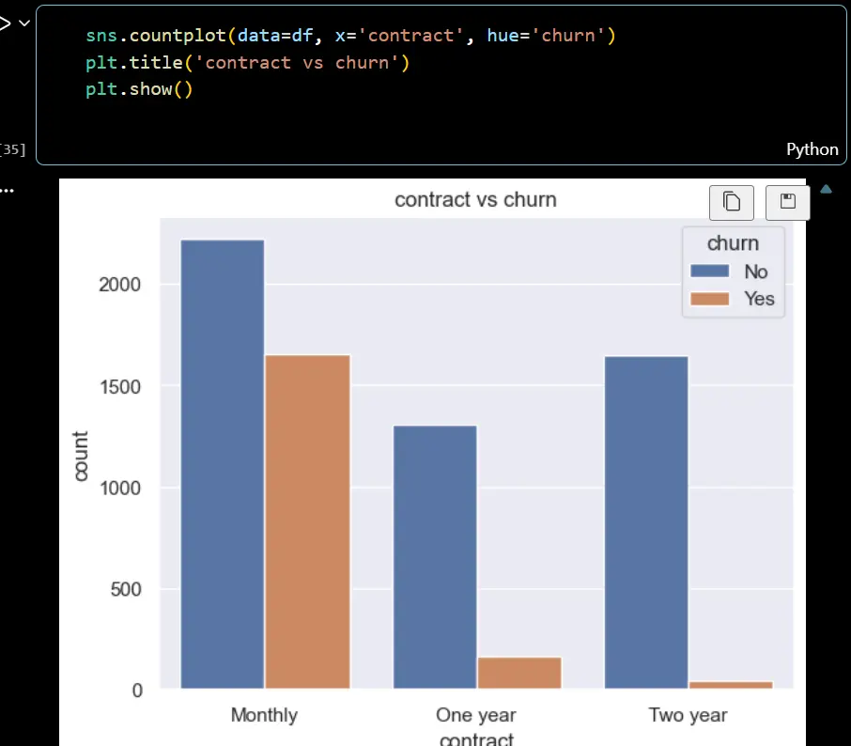Select the chart title contract vs churn
Image resolution: width=851 pixels, height=746 pixels.
click(x=475, y=200)
